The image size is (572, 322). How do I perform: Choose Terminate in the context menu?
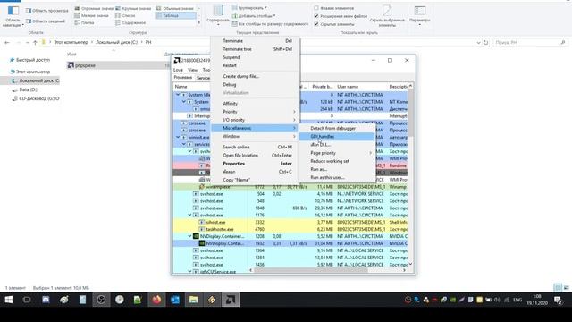click(256, 41)
